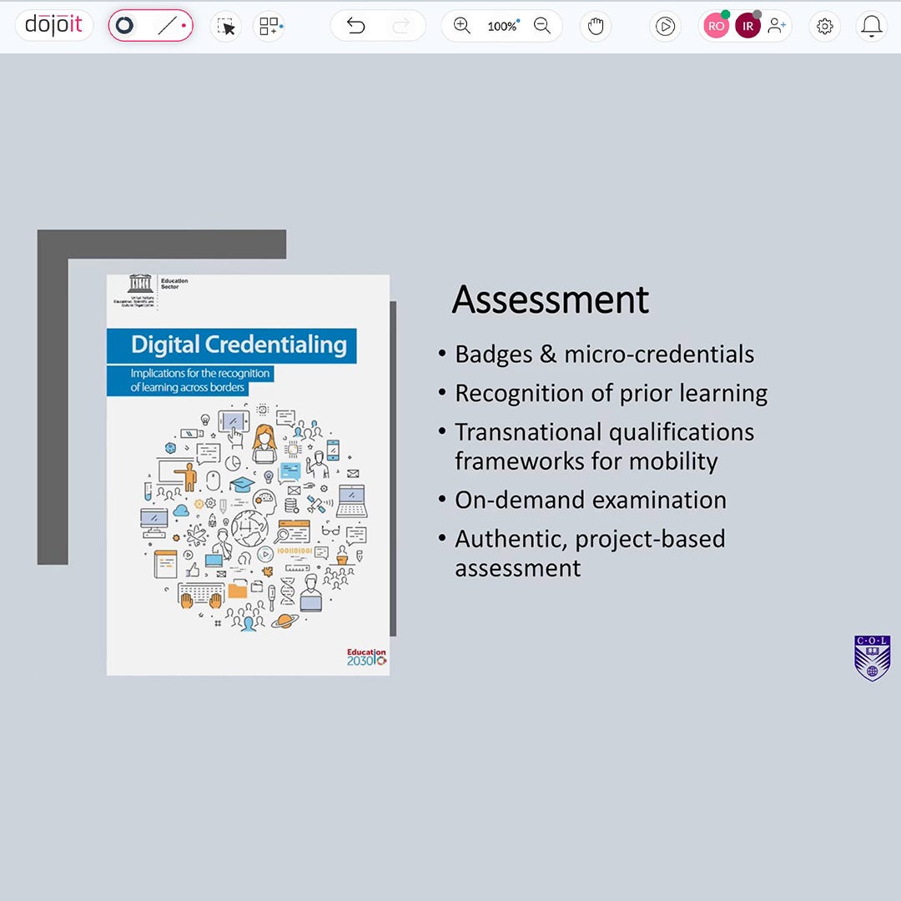Select 'Transnational qualifications' bullet text
Viewport: 901px width, 901px height.
pos(605,432)
